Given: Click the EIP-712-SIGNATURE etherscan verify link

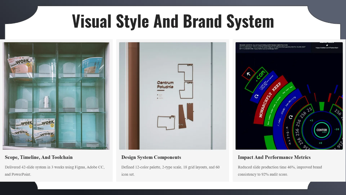Looking at the screenshot, I should [x=266, y=48].
